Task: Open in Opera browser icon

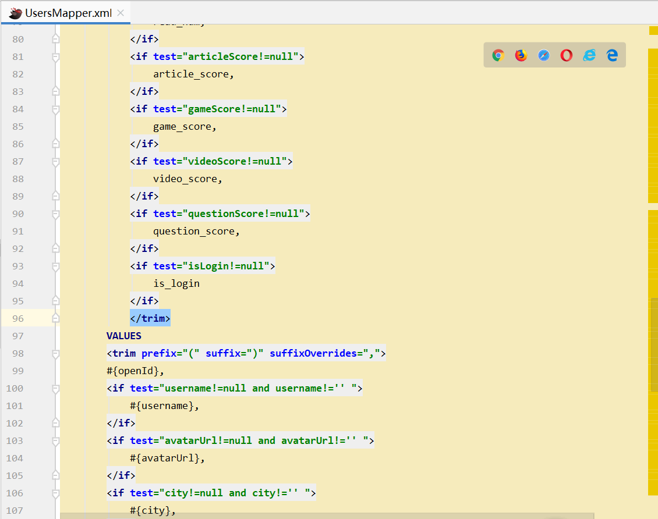Action: coord(566,55)
